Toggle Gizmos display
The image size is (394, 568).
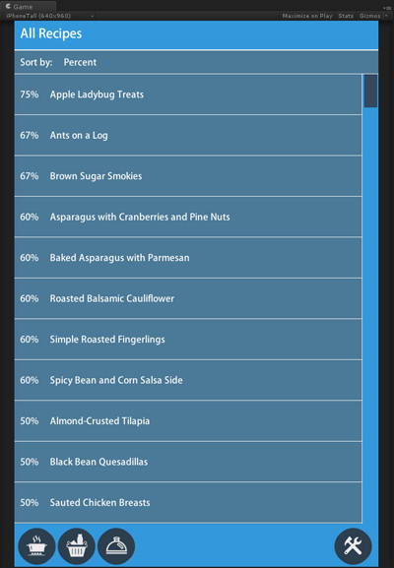369,16
